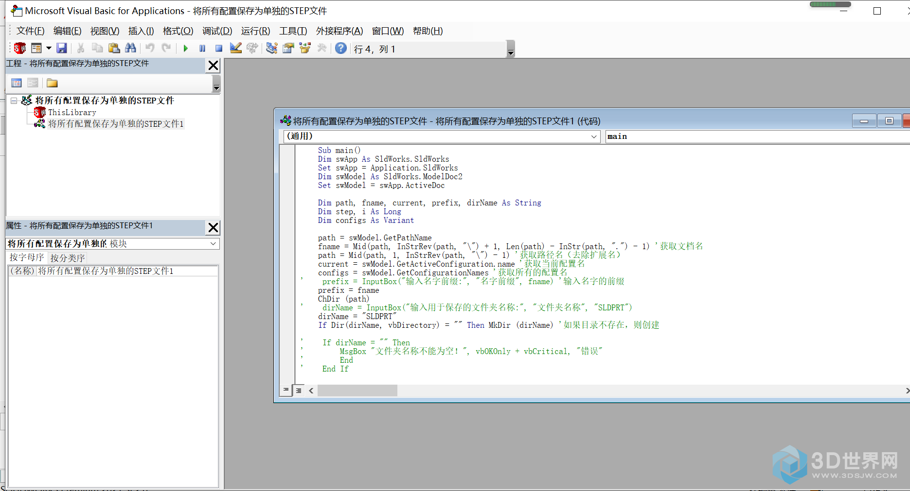Open the 工具(T) menu
The image size is (910, 491).
pos(293,31)
